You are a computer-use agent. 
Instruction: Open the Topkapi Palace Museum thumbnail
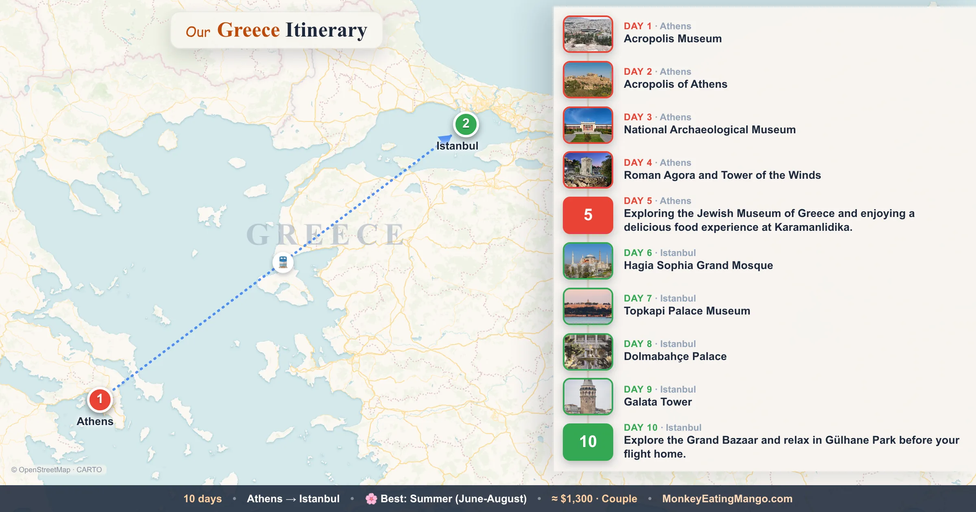(x=588, y=306)
